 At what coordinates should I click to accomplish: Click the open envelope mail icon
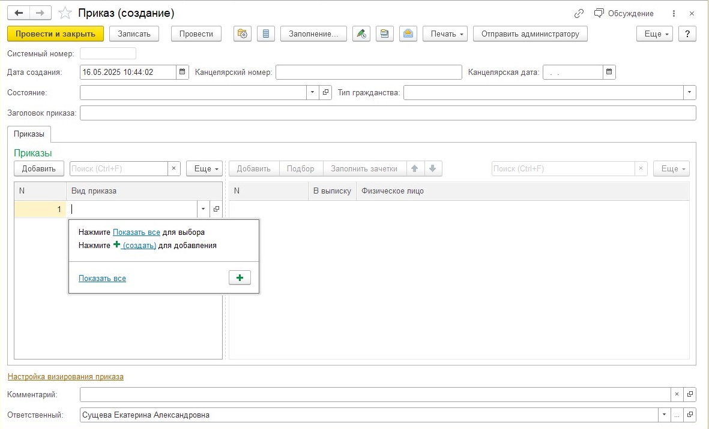[x=408, y=34]
